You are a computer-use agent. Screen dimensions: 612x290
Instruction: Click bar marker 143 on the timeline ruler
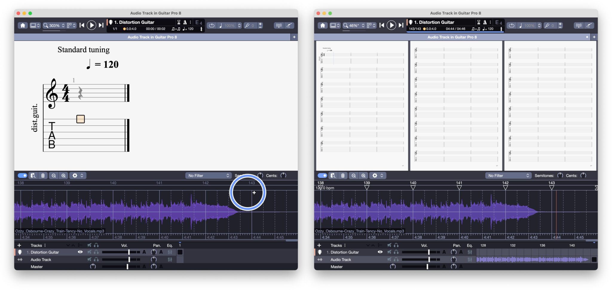[252, 182]
